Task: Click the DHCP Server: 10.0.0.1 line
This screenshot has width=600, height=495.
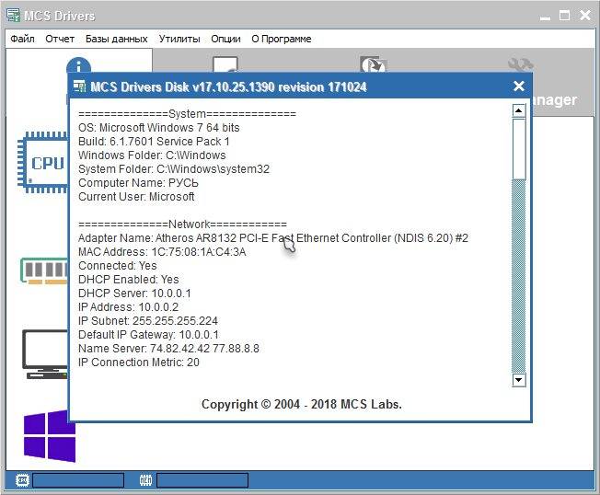Action: 134,293
